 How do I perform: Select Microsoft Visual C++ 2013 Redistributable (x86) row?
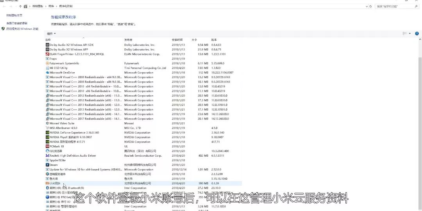[143, 109]
